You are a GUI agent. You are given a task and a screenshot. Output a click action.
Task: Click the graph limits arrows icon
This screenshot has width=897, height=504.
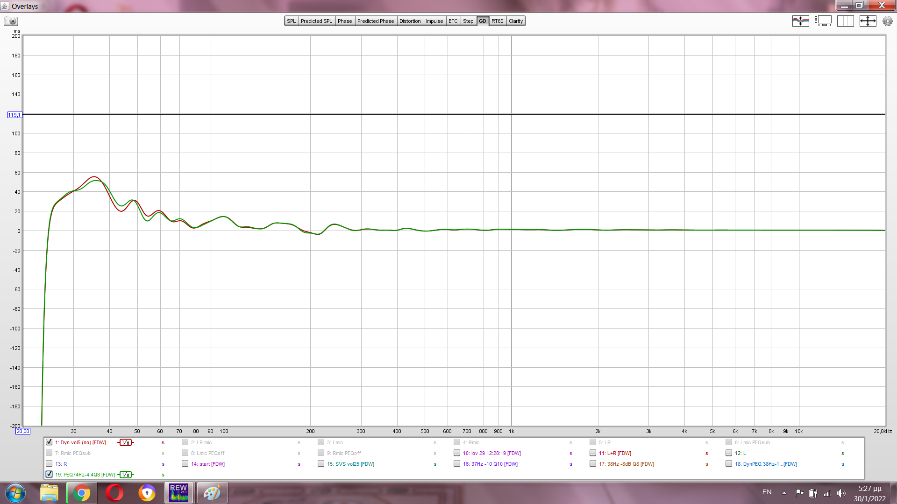pos(868,21)
